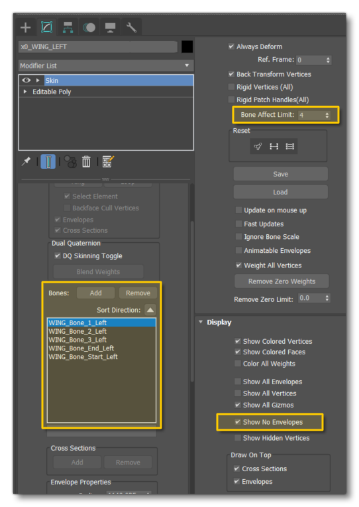The width and height of the screenshot is (359, 507).
Task: Click the Bones Add button
Action: pyautogui.click(x=95, y=293)
